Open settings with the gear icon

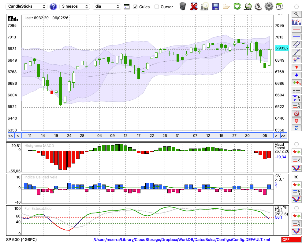(x=269, y=6)
